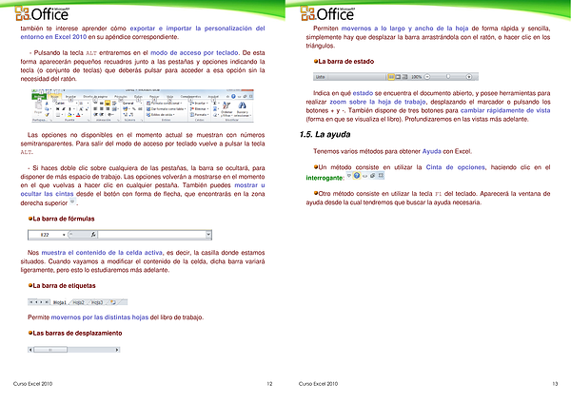Click the zoom out minus button

tap(427, 77)
